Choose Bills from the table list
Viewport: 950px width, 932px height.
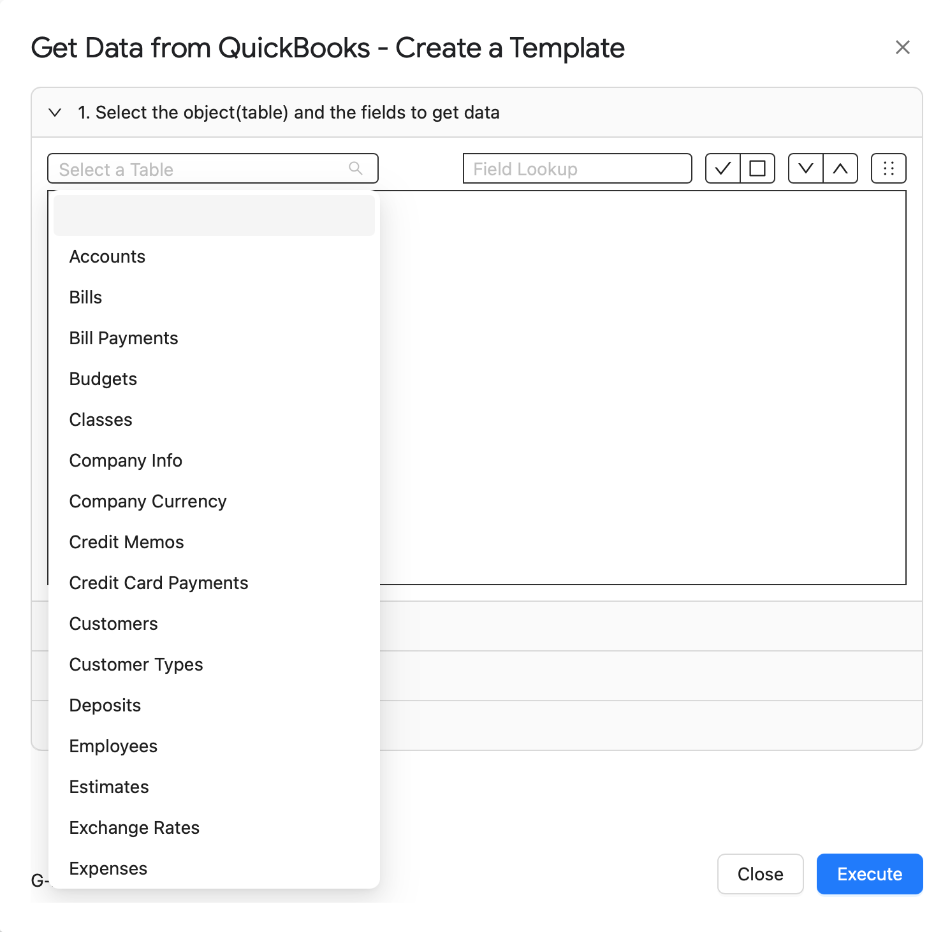(x=214, y=297)
